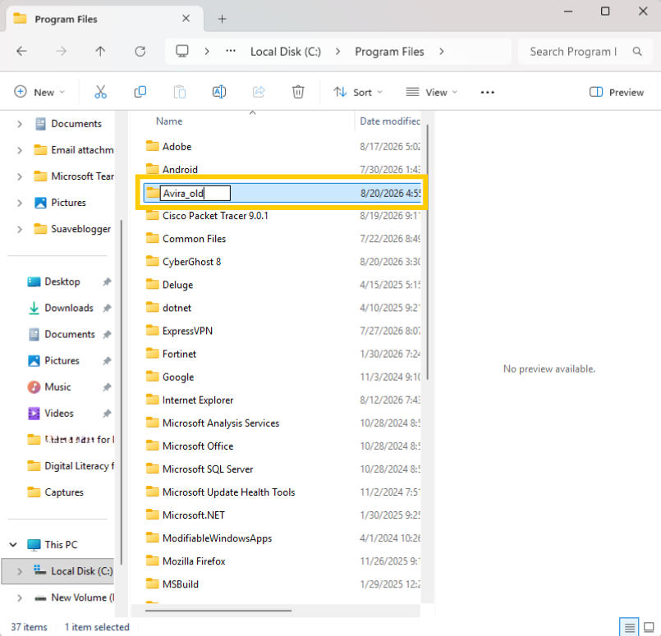Click the search magnifier icon
The width and height of the screenshot is (661, 636).
(637, 52)
